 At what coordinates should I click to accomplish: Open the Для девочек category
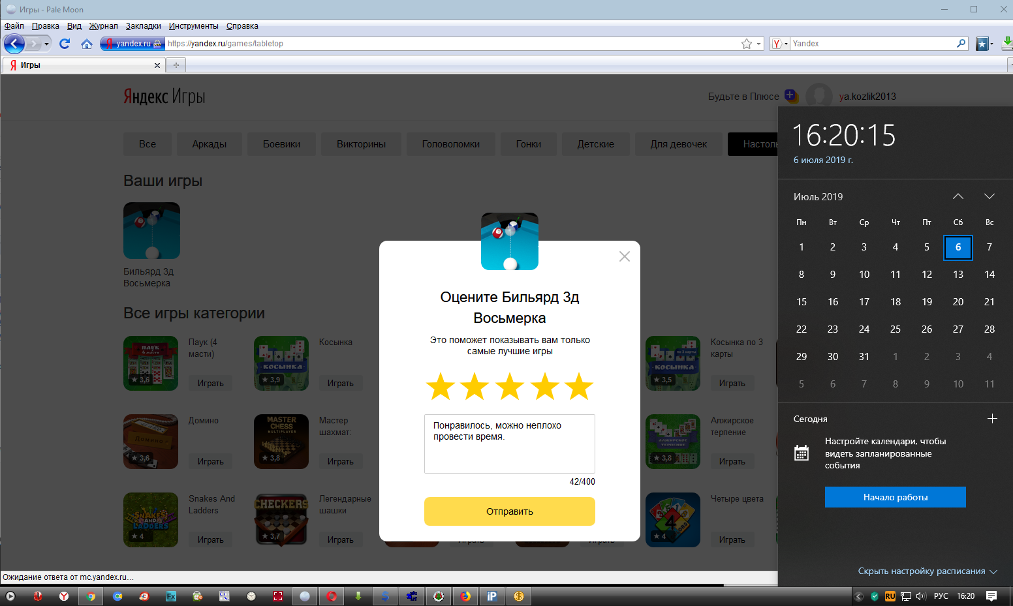(679, 144)
